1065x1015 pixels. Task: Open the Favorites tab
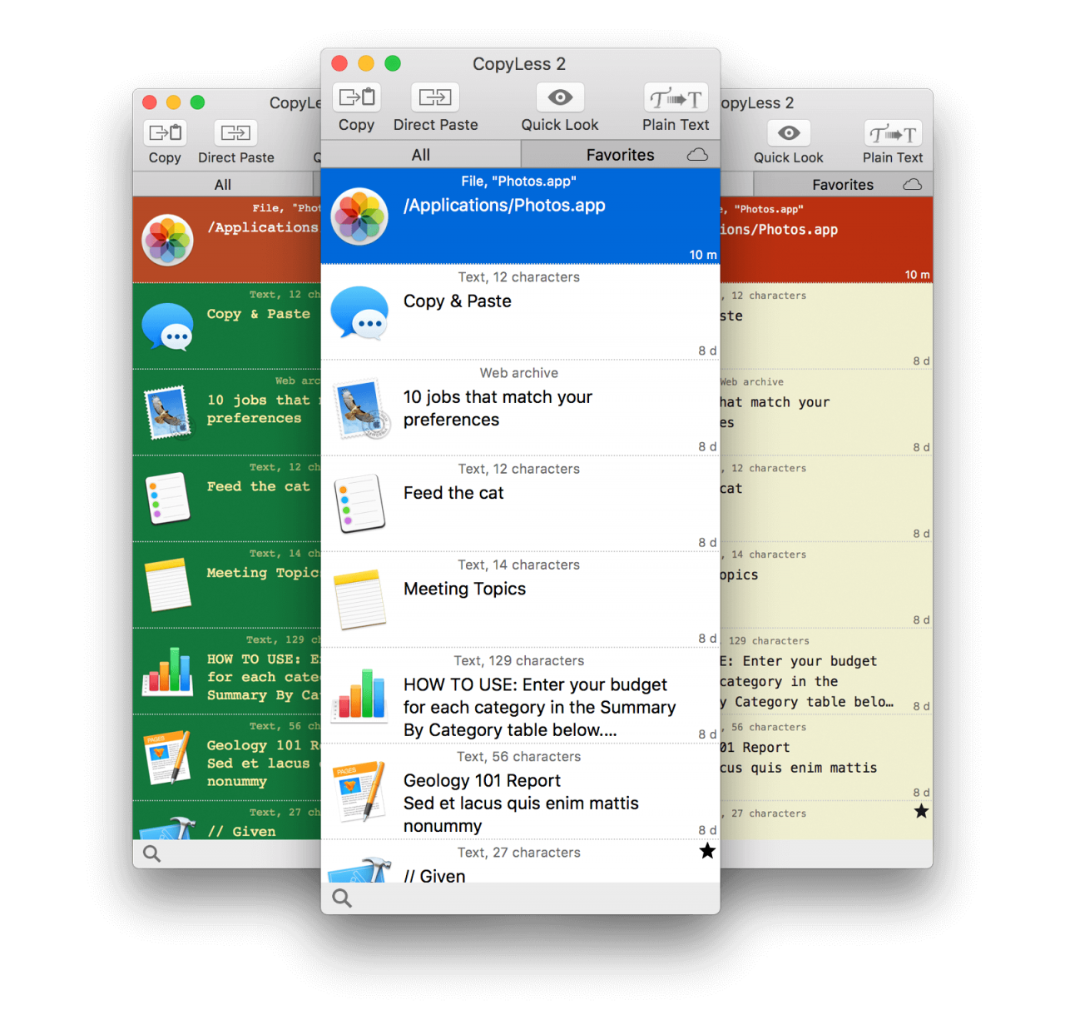pos(621,154)
